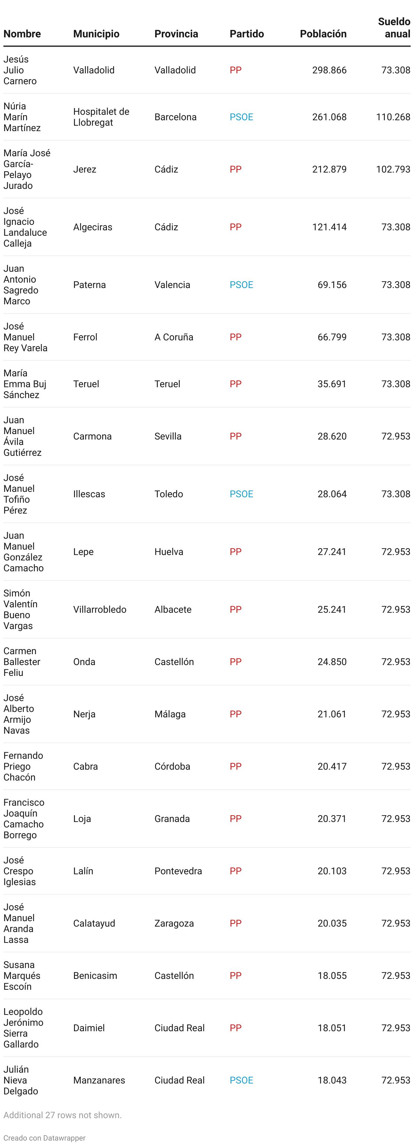Click the Sueldo anual column header
Viewport: 414px width, 1146px height.
click(394, 28)
